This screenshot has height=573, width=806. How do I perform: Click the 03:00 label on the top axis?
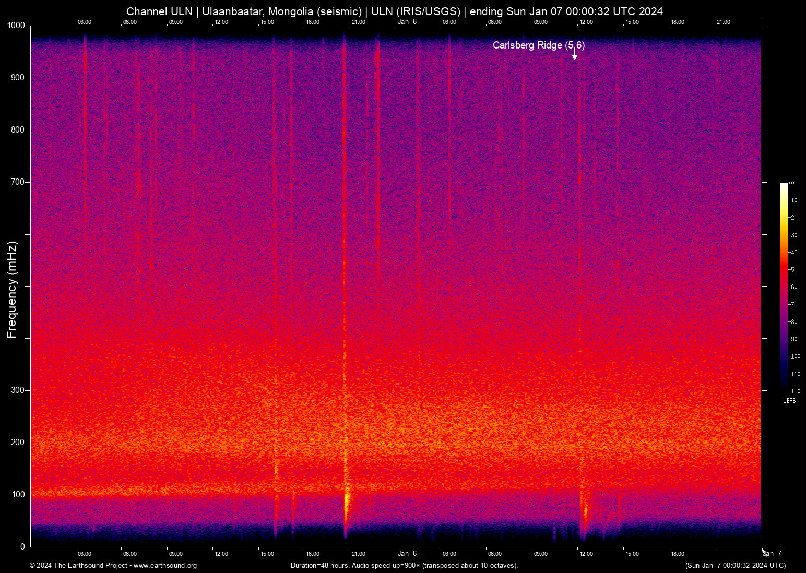pyautogui.click(x=85, y=22)
